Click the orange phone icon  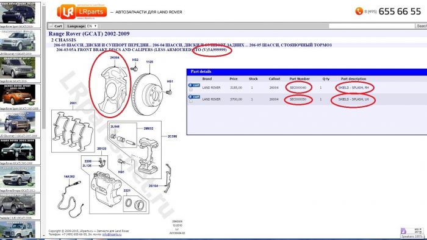tap(359, 11)
